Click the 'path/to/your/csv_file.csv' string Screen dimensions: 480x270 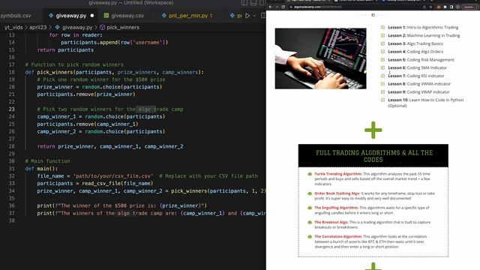(114, 176)
